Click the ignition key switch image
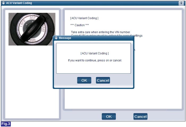 [x=32, y=29]
